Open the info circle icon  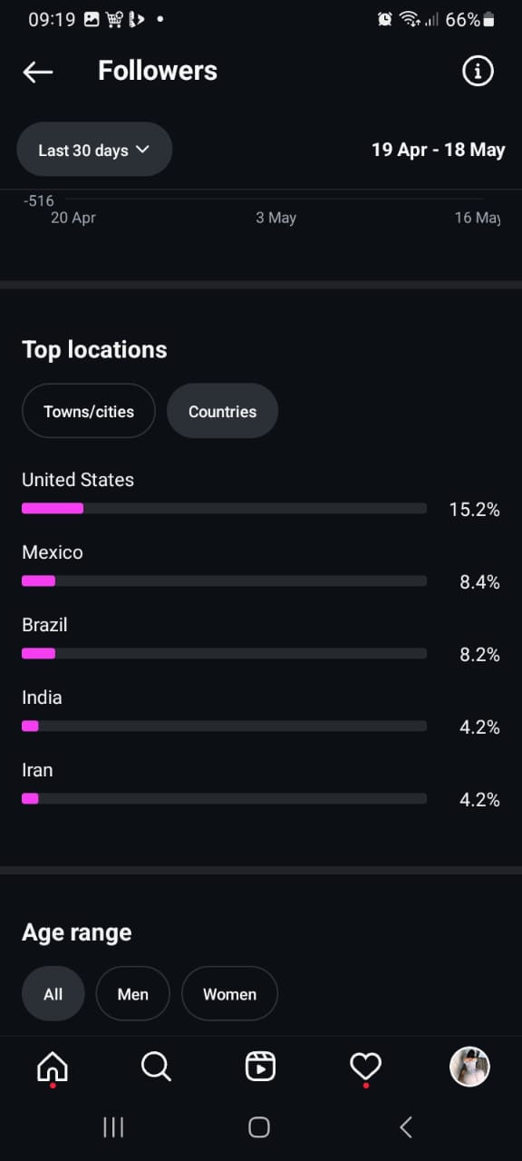coord(478,71)
